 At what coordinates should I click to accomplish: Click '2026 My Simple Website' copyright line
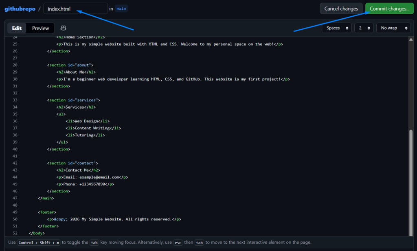(114, 219)
